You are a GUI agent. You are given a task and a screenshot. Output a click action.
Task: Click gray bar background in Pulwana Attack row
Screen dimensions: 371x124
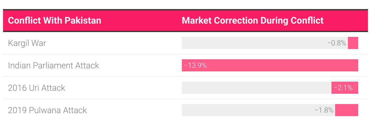243,110
